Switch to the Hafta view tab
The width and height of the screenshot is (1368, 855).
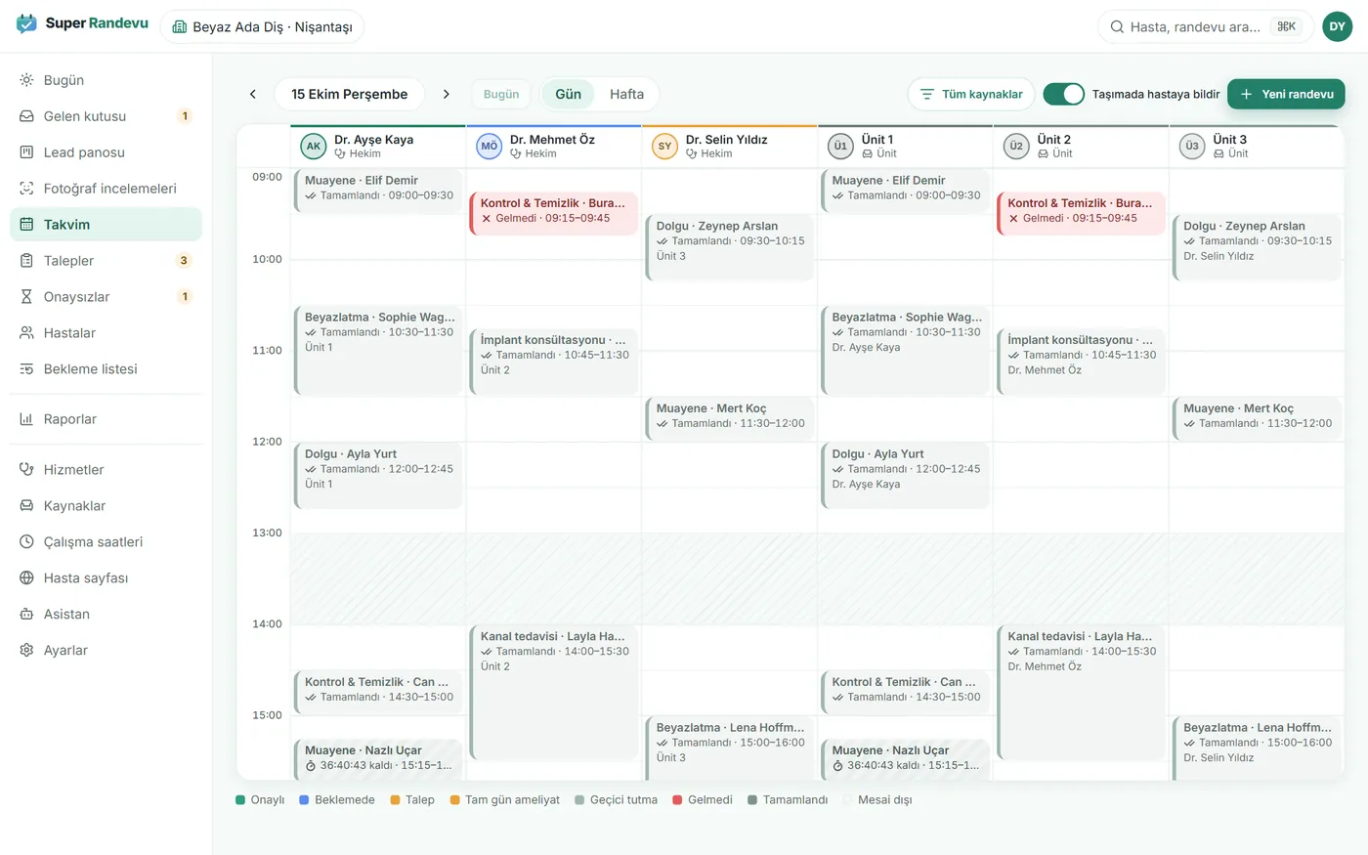pyautogui.click(x=626, y=94)
